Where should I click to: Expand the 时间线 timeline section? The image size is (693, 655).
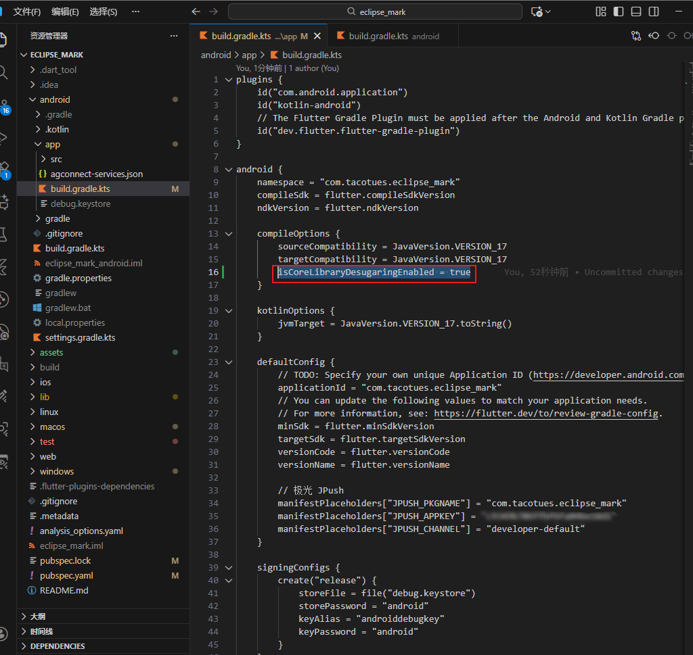coord(104,631)
